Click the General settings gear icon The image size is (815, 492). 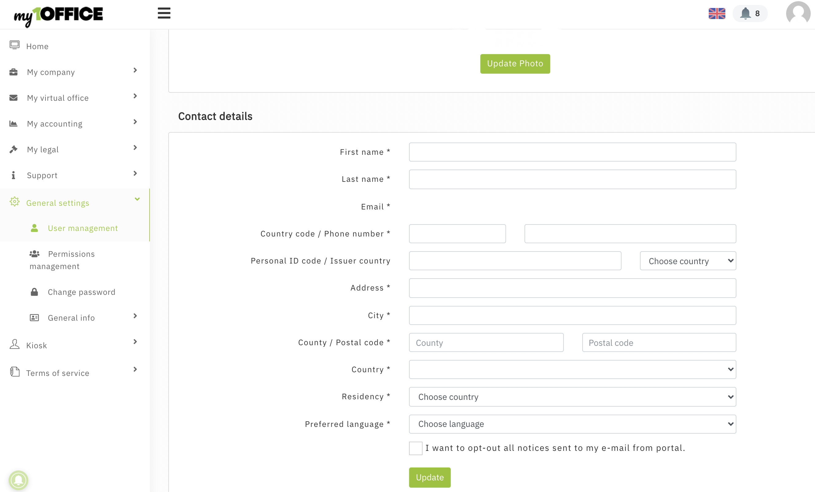[14, 202]
